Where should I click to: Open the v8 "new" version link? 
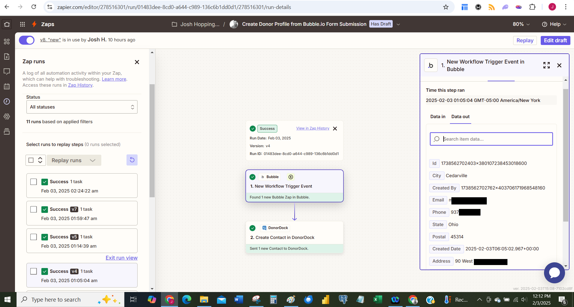(x=50, y=40)
